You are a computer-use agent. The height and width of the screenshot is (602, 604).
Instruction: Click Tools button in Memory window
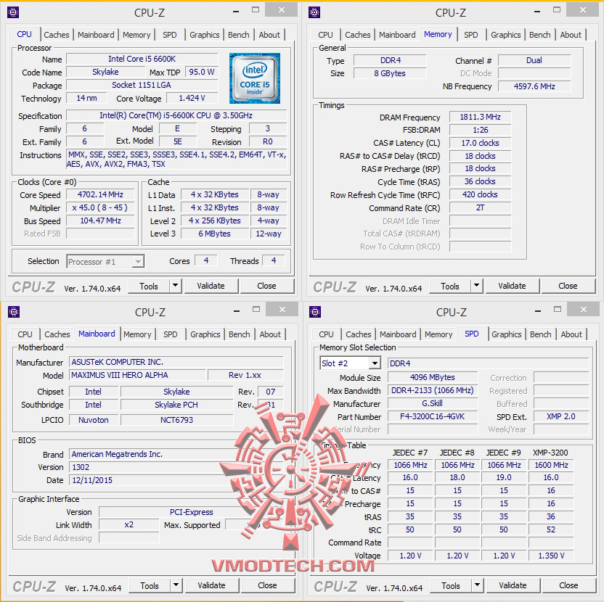tap(450, 286)
